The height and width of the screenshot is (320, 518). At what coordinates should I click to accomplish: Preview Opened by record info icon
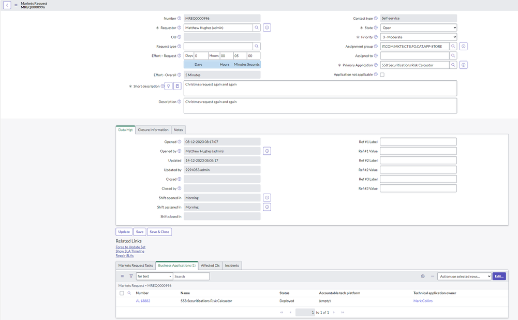click(267, 151)
